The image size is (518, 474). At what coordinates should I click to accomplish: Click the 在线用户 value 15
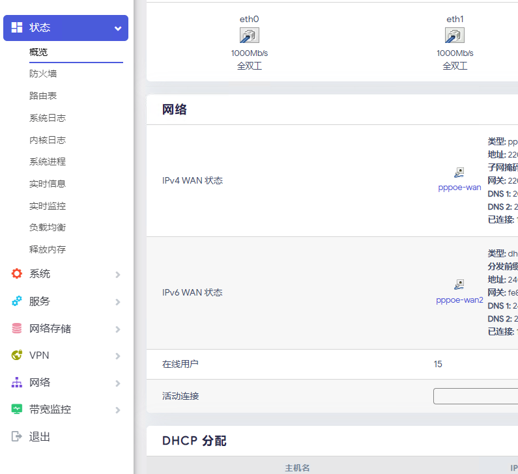(438, 364)
